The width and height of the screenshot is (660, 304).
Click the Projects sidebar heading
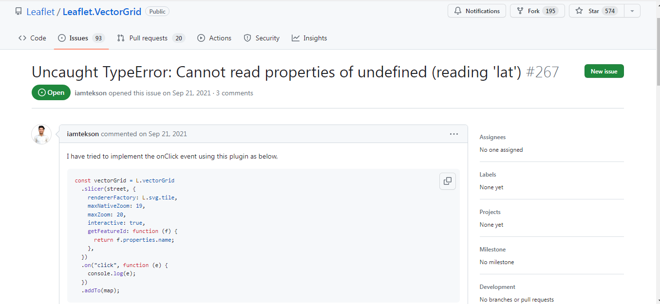coord(490,212)
